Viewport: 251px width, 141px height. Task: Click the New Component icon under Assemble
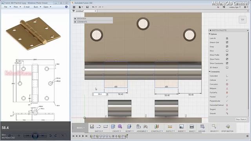[x=138, y=127]
